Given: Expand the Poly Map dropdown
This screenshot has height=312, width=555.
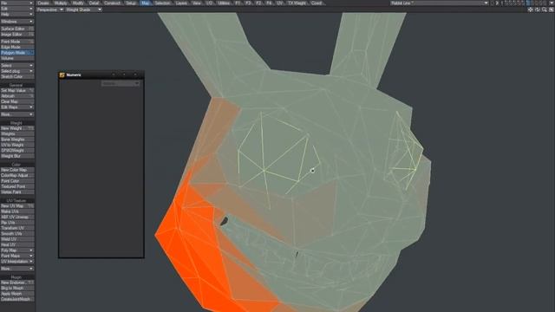Looking at the screenshot, I should pos(17,250).
